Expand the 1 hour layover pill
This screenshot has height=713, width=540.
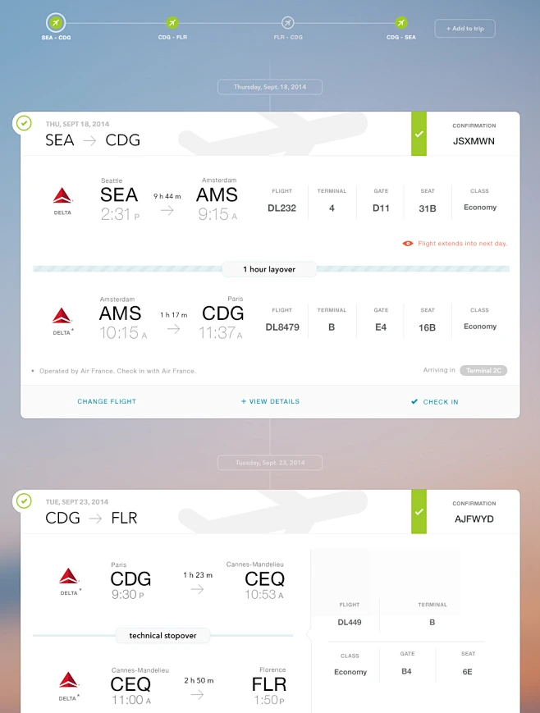click(x=270, y=268)
